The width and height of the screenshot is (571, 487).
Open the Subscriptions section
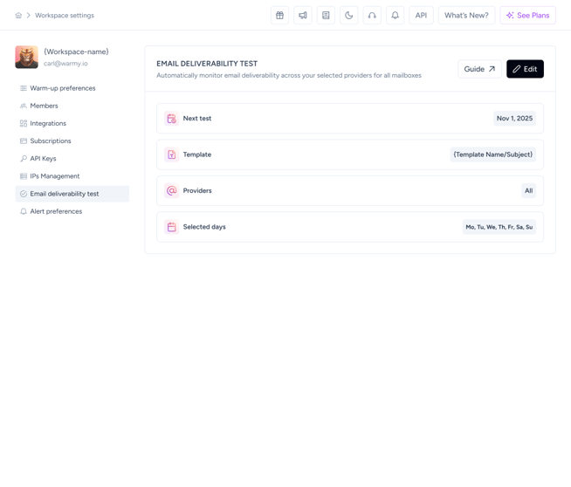click(72, 141)
